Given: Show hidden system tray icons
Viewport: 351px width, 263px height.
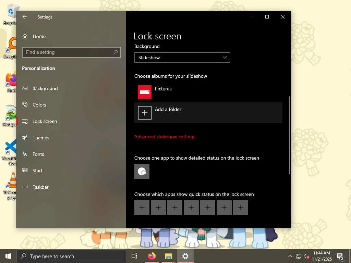Looking at the screenshot, I should pyautogui.click(x=290, y=256).
